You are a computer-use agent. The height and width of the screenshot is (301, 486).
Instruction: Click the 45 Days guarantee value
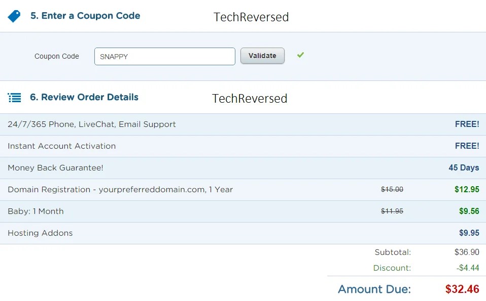pos(464,167)
